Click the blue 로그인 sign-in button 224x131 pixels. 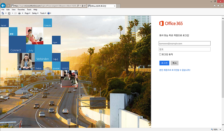tap(164, 63)
